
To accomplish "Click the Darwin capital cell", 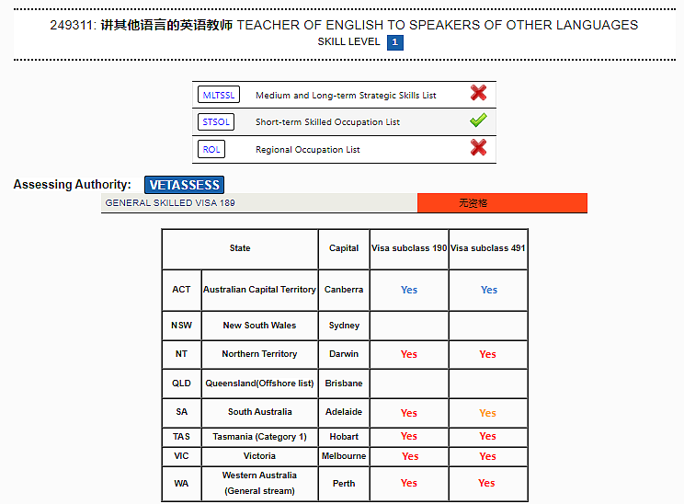I will pos(344,354).
